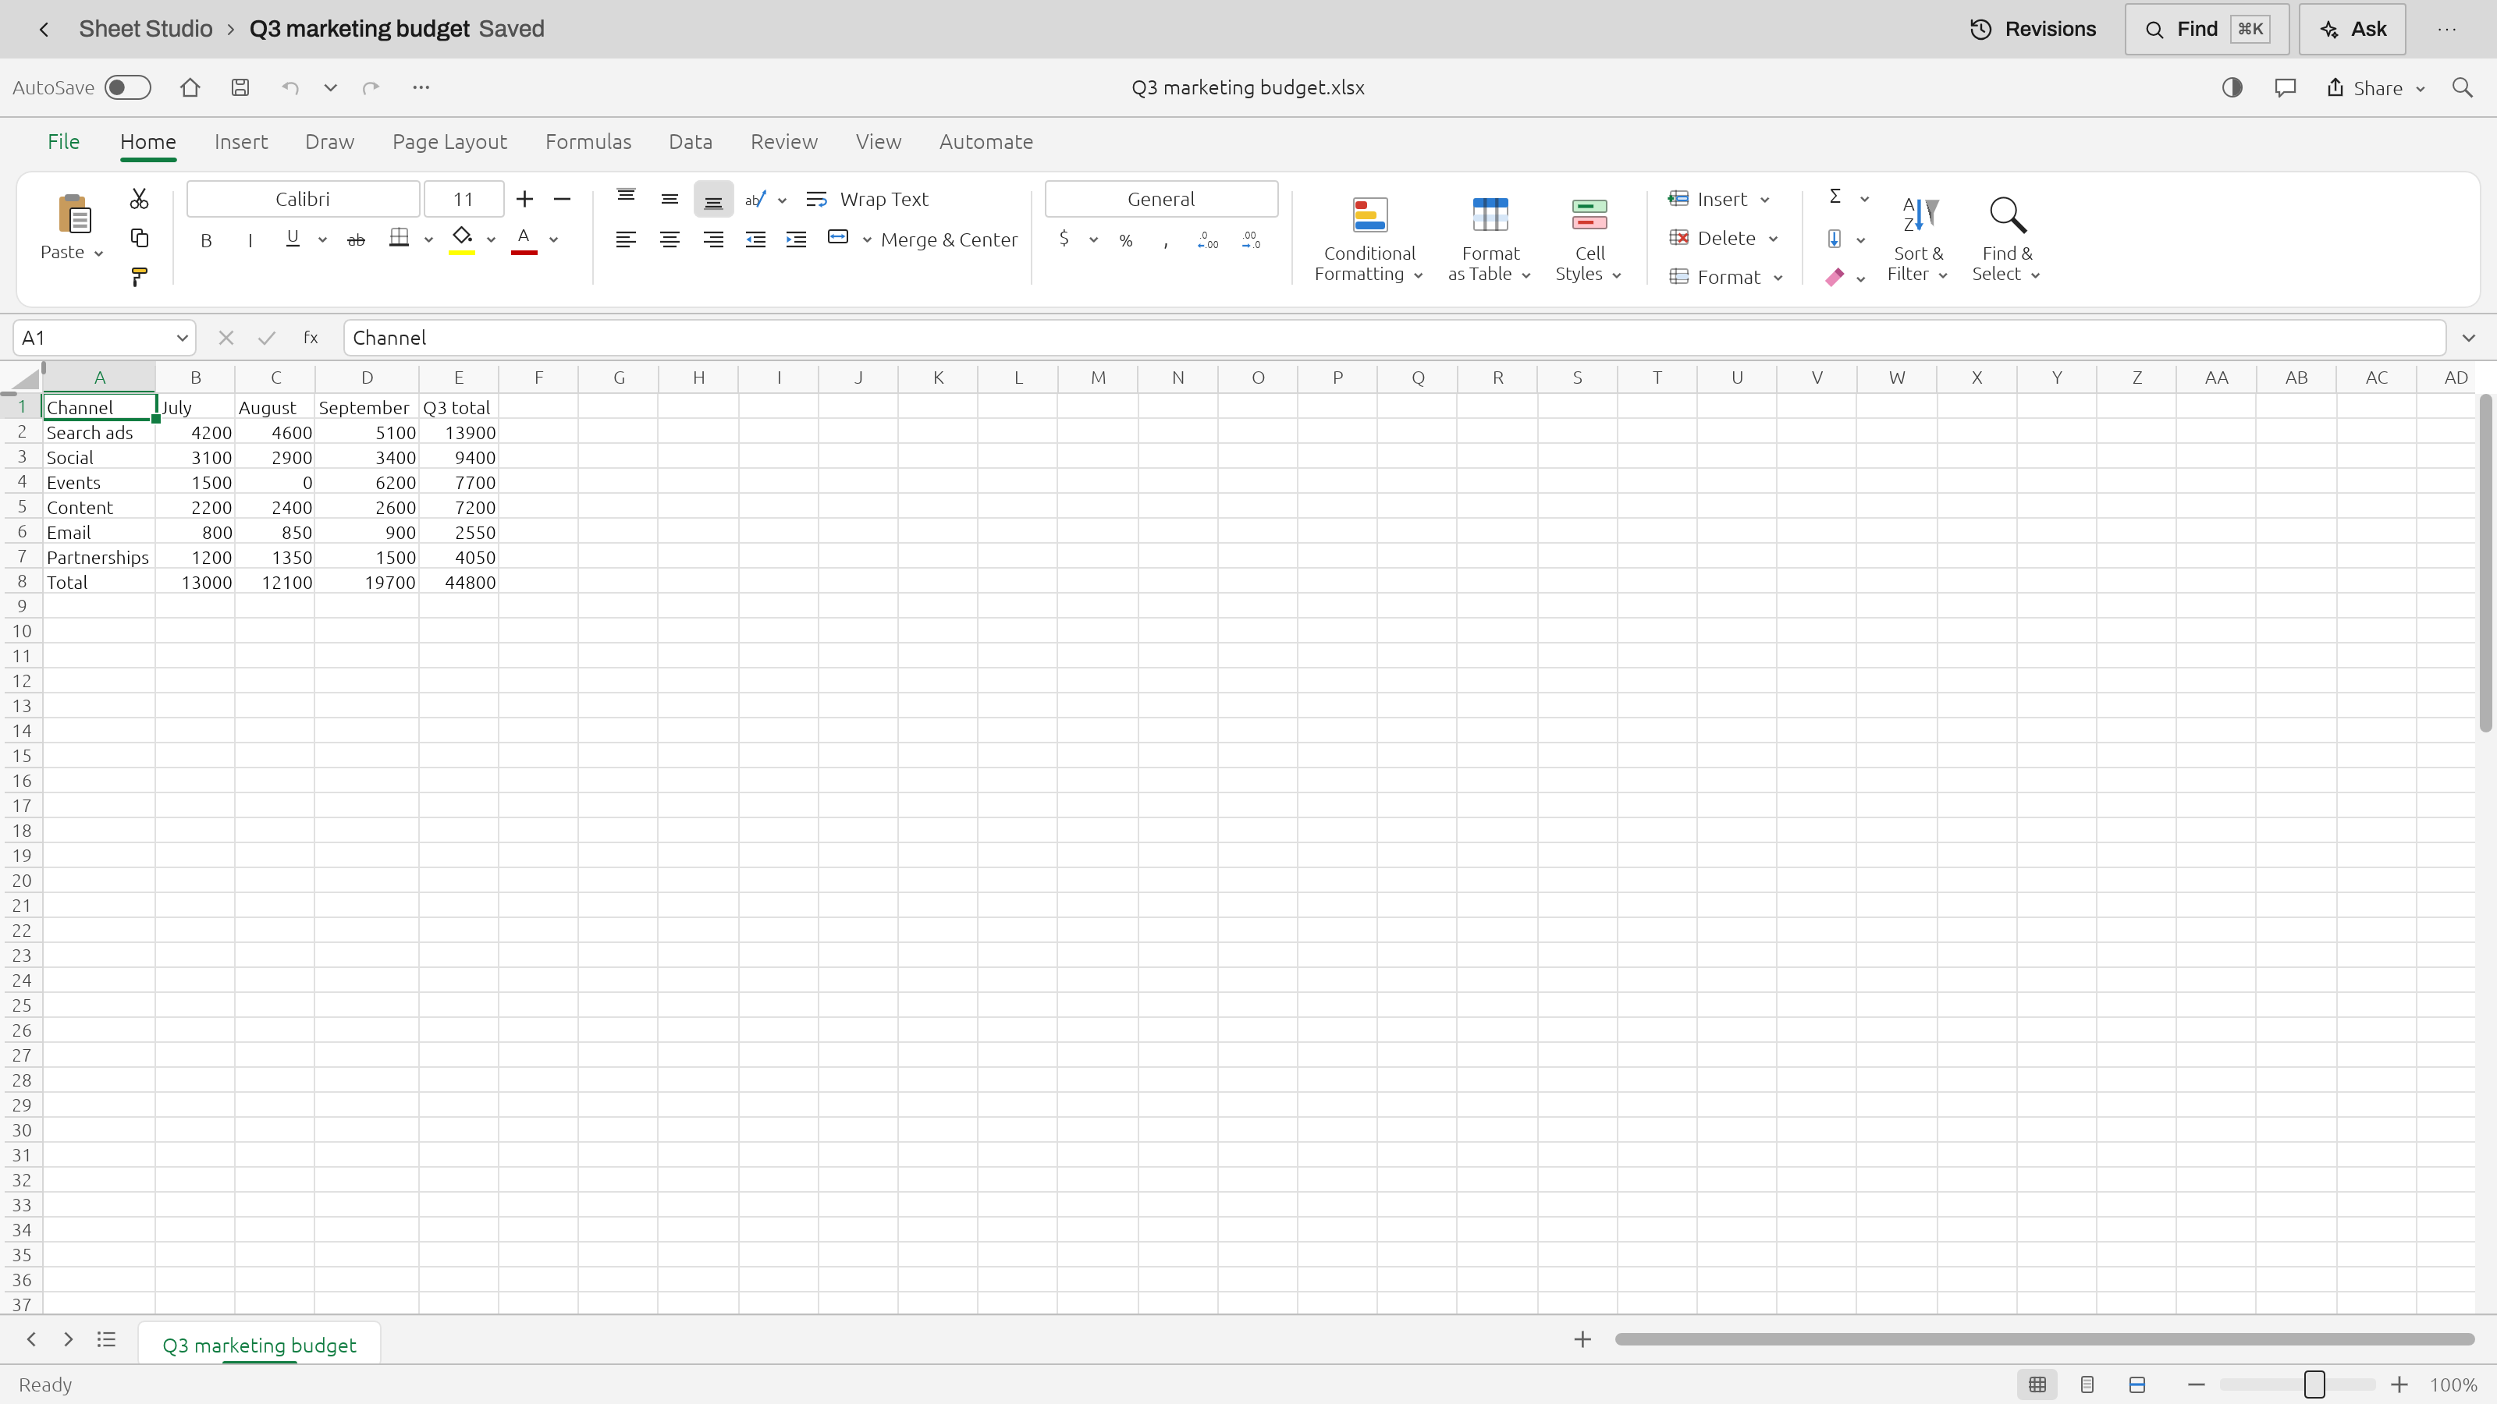
Task: Expand the formula bar chevron
Action: point(2468,337)
